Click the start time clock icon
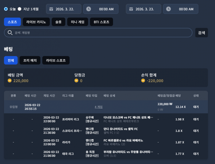 pyautogui.click(x=89, y=9)
